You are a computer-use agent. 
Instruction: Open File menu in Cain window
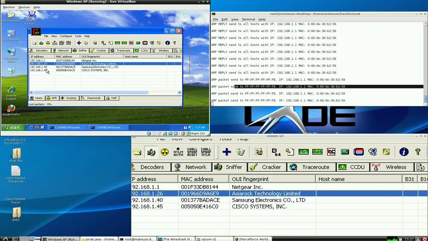[x=46, y=36]
